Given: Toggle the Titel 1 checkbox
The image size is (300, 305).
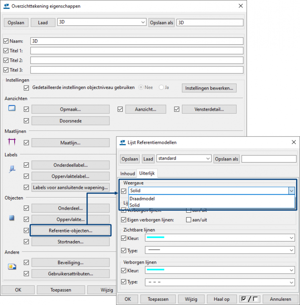Looking at the screenshot, I should (6, 51).
